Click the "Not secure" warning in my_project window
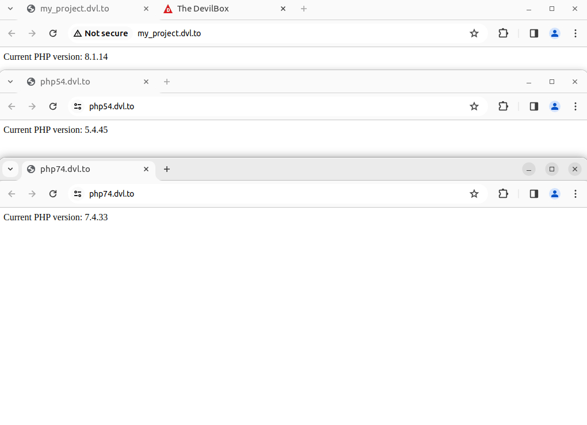The width and height of the screenshot is (587, 425). click(x=101, y=33)
